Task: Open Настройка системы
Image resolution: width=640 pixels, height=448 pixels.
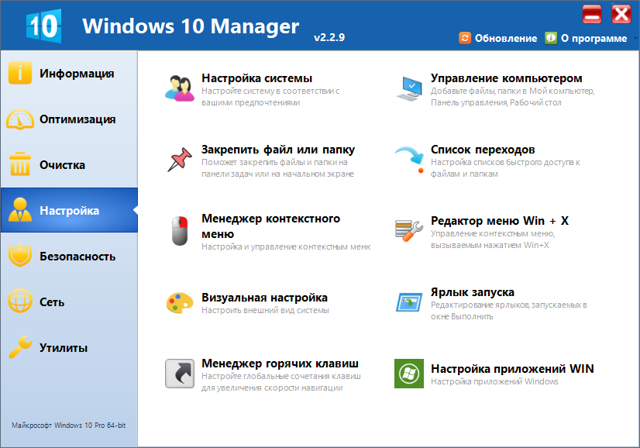Action: point(256,78)
